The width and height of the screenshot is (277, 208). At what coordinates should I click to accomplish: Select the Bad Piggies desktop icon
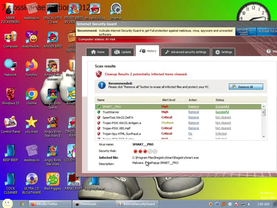coord(53,181)
